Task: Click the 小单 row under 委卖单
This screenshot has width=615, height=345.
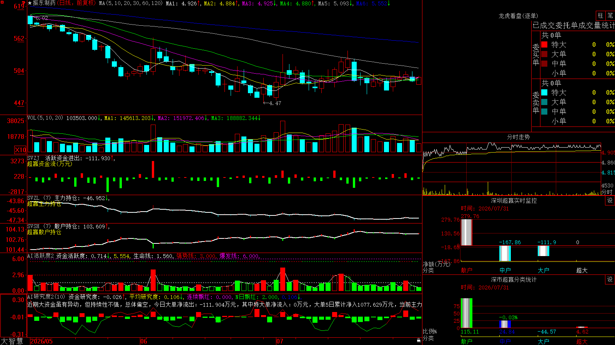Action: tap(578, 121)
